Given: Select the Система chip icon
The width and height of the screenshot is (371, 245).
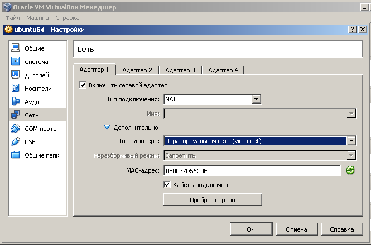Looking at the screenshot, I should point(16,61).
